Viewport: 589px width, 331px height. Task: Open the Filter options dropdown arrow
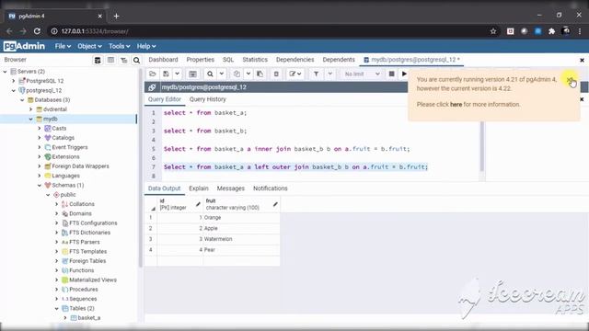329,74
